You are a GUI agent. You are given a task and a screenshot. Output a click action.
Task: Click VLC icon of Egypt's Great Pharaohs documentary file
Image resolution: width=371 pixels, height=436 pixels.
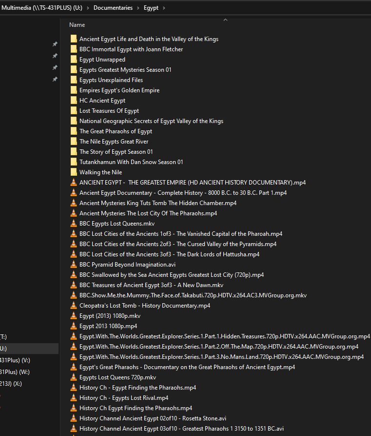coord(74,367)
